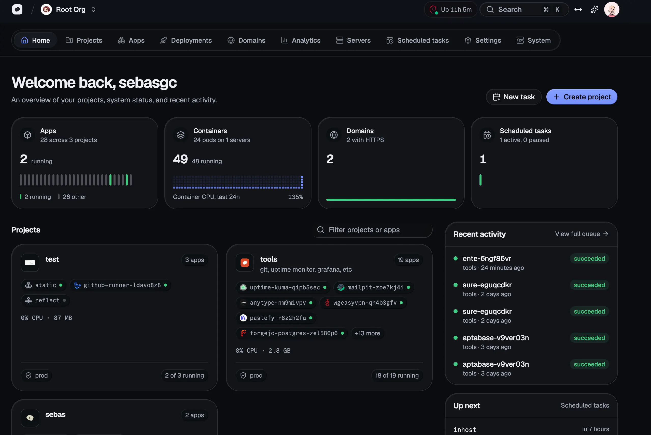Open the Root Org organization switcher
The image size is (651, 435).
click(x=68, y=9)
